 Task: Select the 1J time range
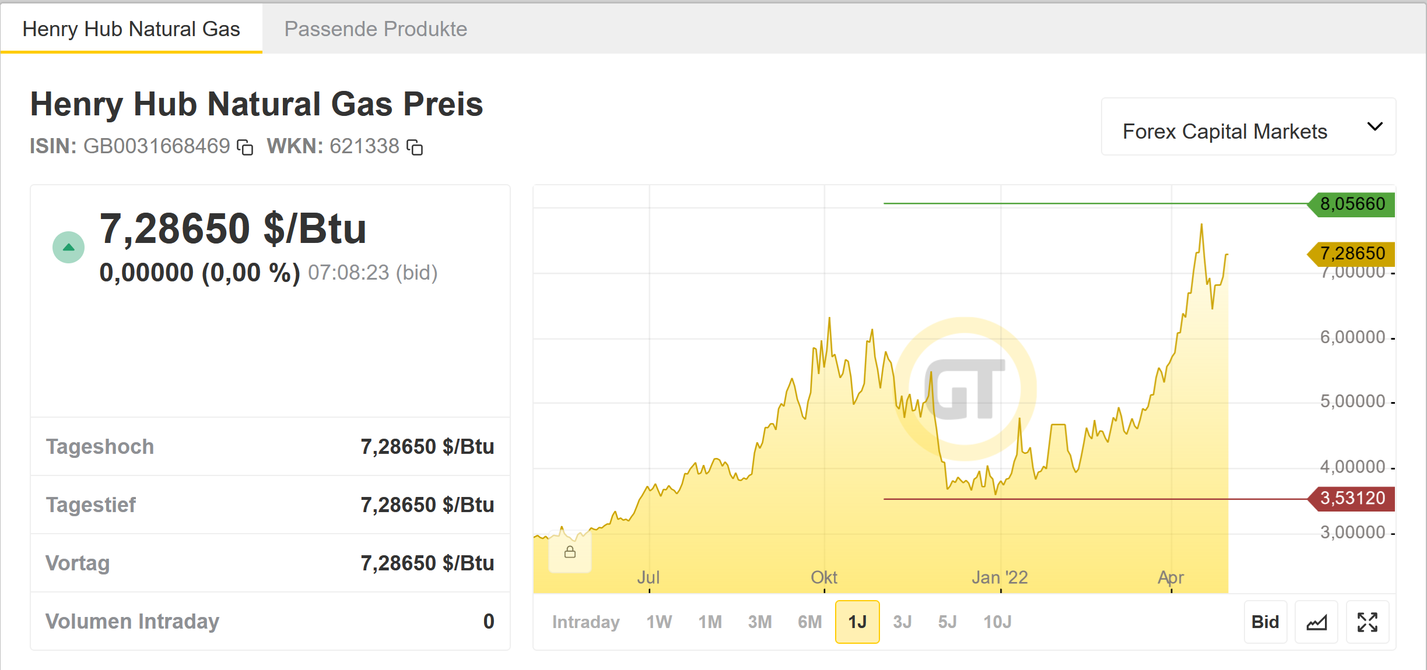click(857, 622)
